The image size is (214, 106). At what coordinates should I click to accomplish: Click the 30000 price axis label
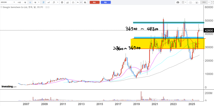point(209,47)
